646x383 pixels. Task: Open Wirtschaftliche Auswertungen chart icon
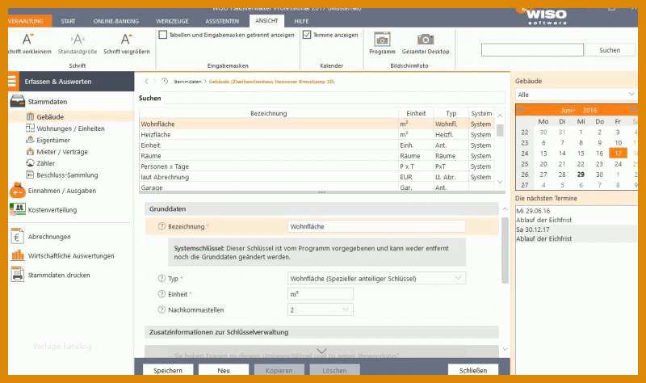(x=18, y=255)
